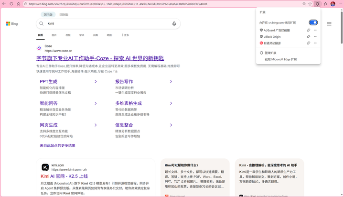The width and height of the screenshot is (344, 197).
Task: Open the PPT生成 sitelink
Action: tap(48, 81)
